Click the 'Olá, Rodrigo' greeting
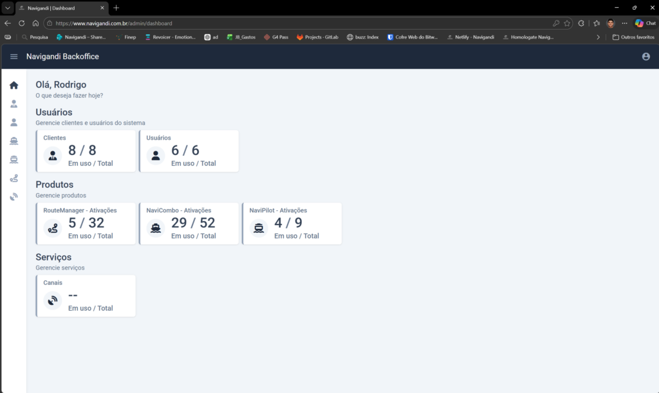 61,85
